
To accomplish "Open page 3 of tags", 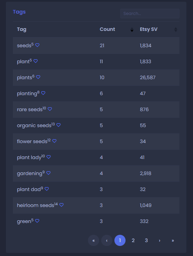I will pos(146,240).
